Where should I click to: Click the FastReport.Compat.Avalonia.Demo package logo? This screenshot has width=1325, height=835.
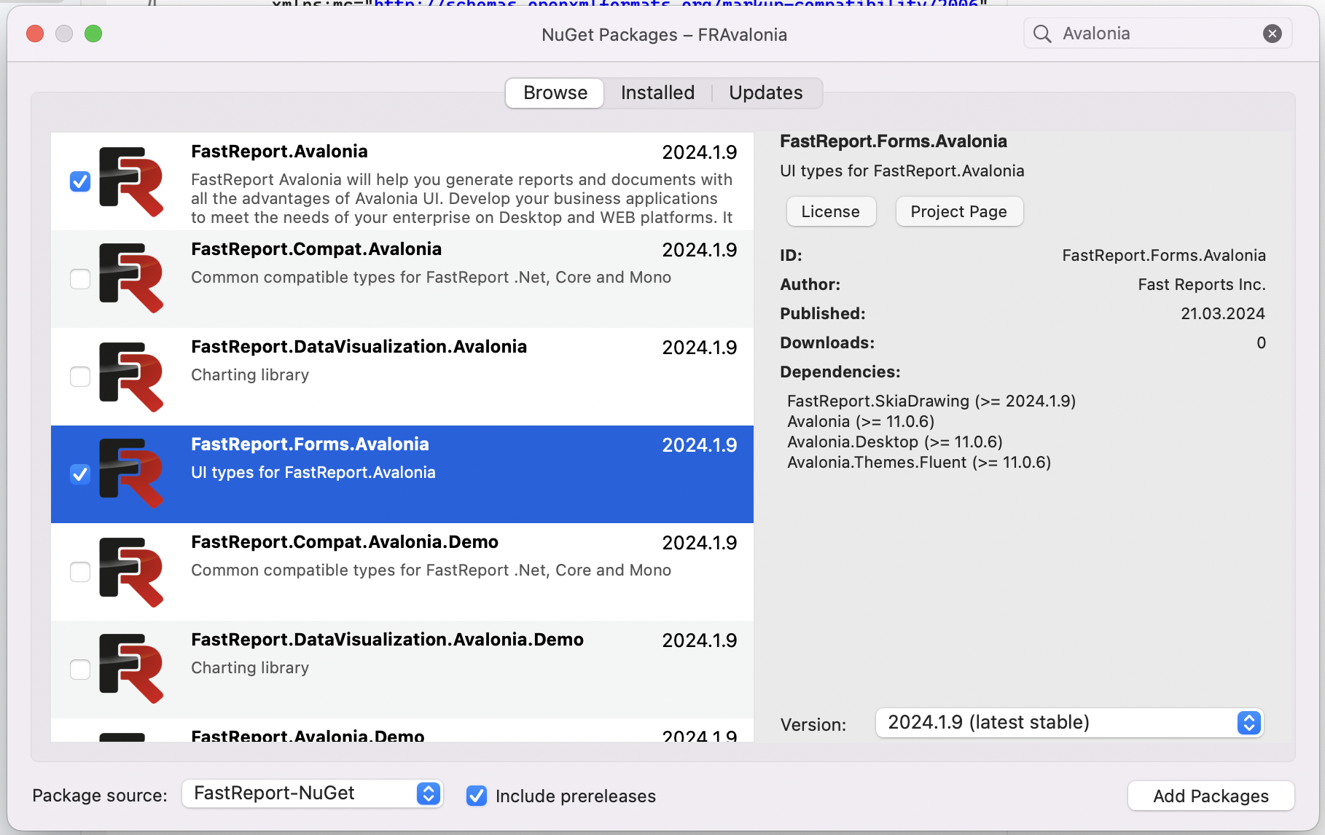click(131, 572)
